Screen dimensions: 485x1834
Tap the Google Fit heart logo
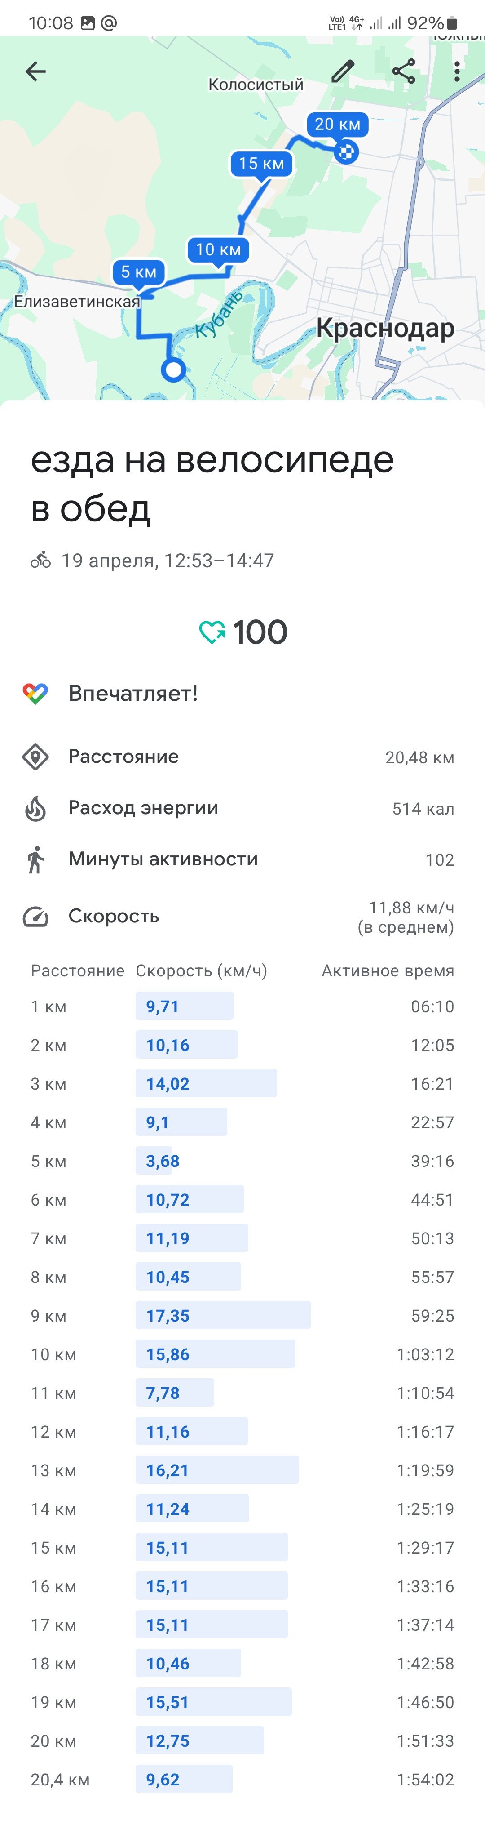35,694
